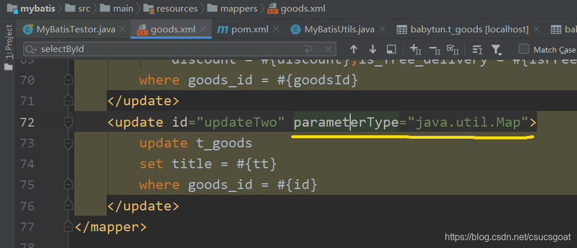Click src folder in breadcrumb
The image size is (577, 248).
[x=78, y=8]
